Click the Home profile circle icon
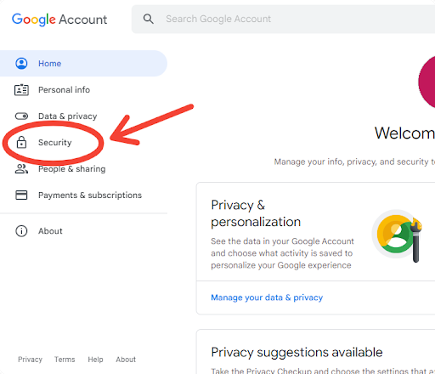Viewport: 435px width, 374px height. [x=21, y=64]
